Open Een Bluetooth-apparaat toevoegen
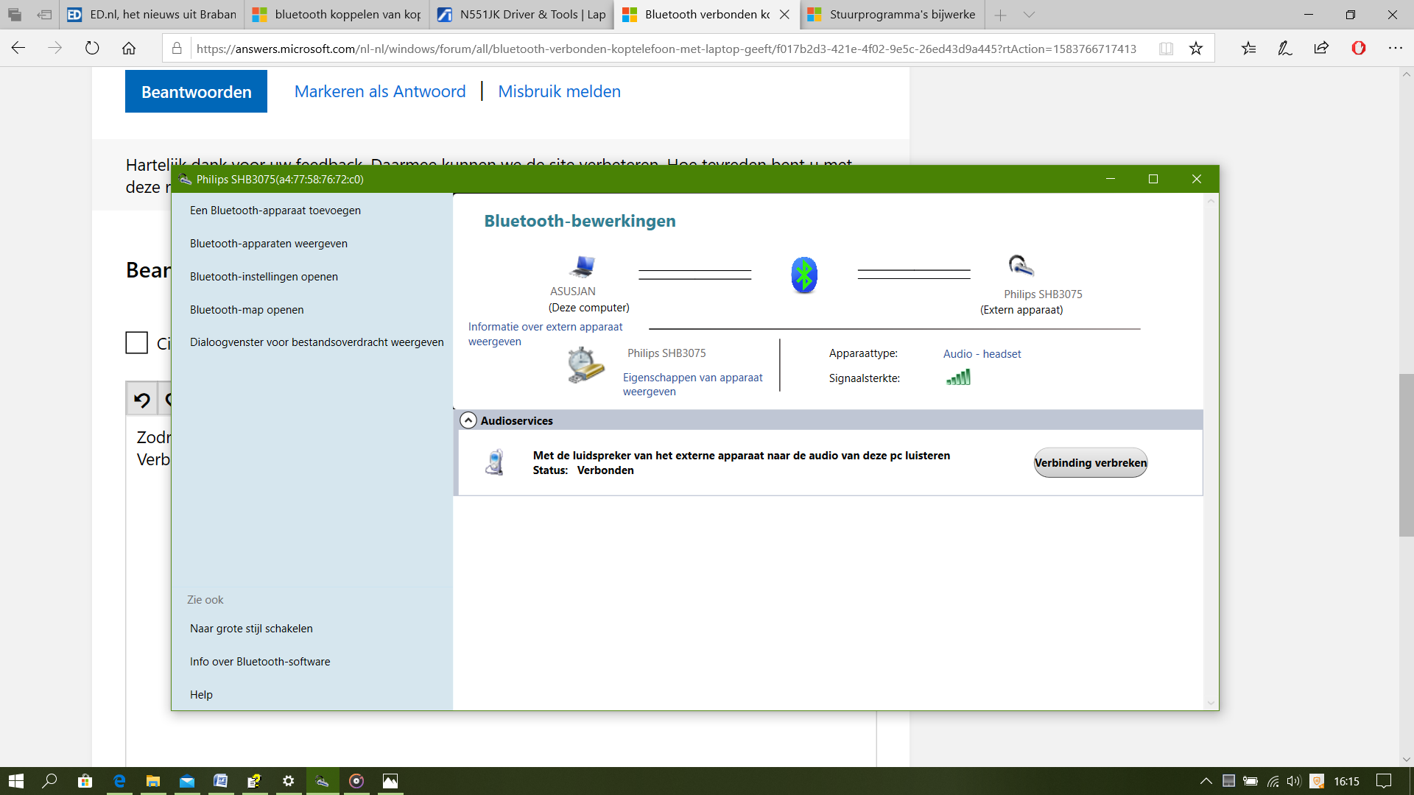1414x795 pixels. 275,211
